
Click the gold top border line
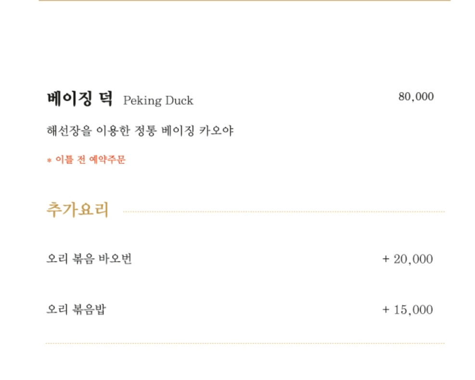pos(244,0)
